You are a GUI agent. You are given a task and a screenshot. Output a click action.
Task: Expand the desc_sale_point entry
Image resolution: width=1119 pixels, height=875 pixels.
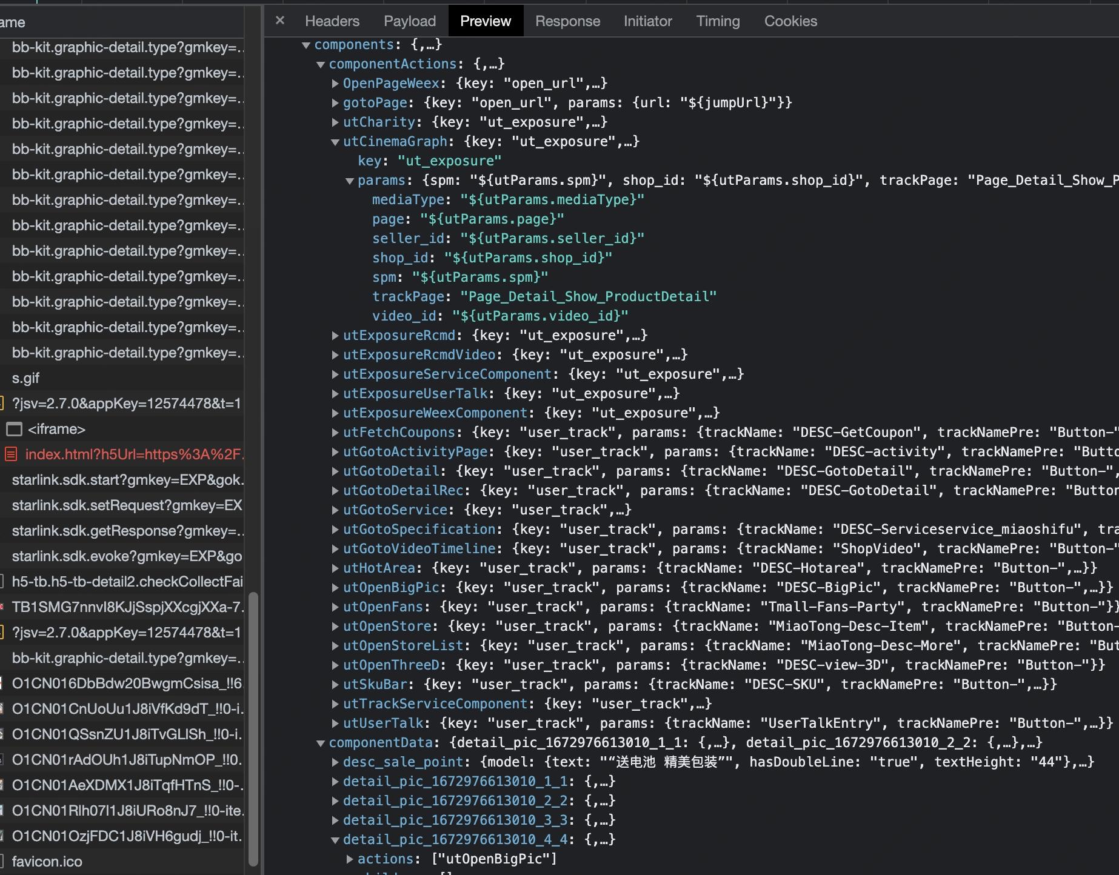coord(335,762)
